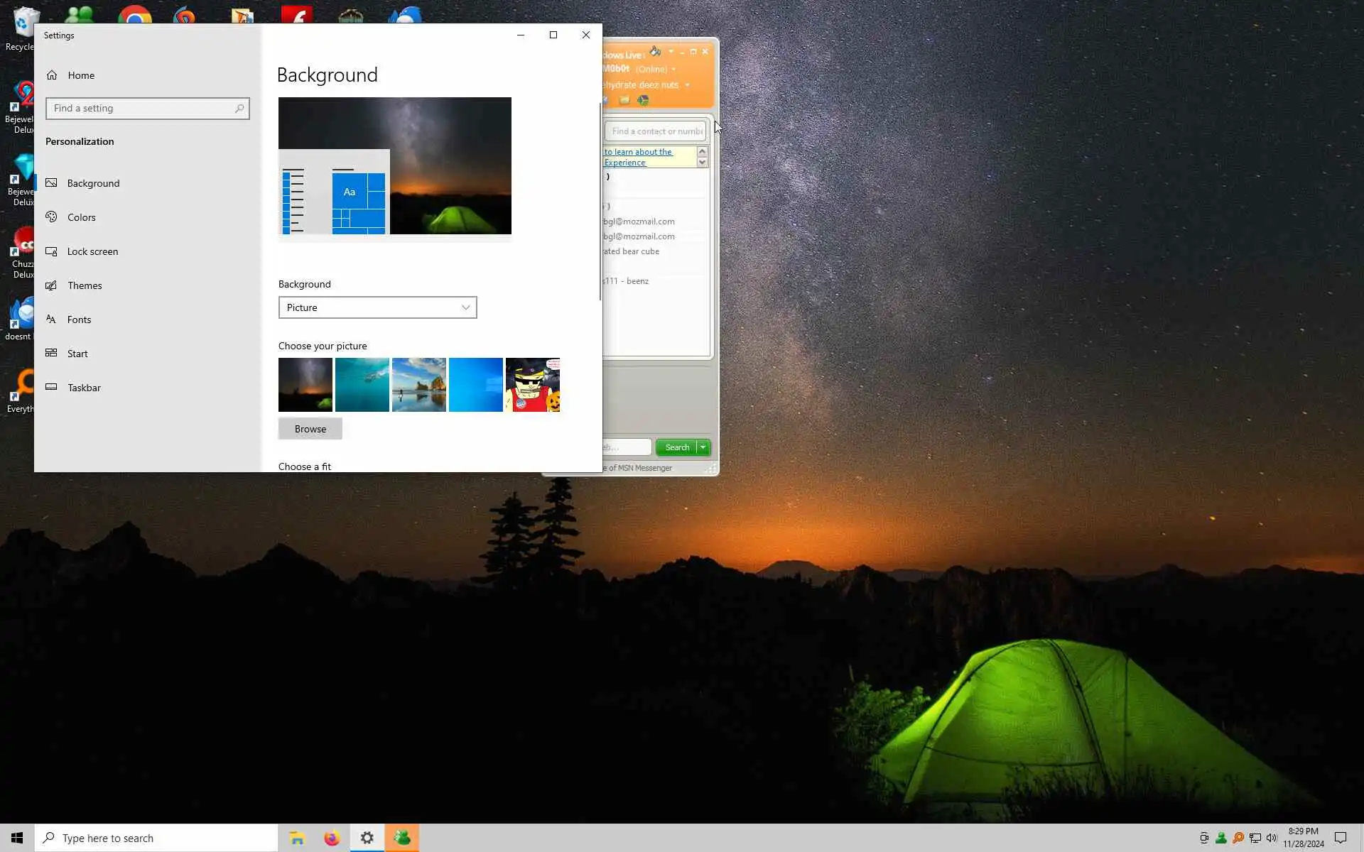
Task: Click the network icon in system tray
Action: coord(1255,838)
